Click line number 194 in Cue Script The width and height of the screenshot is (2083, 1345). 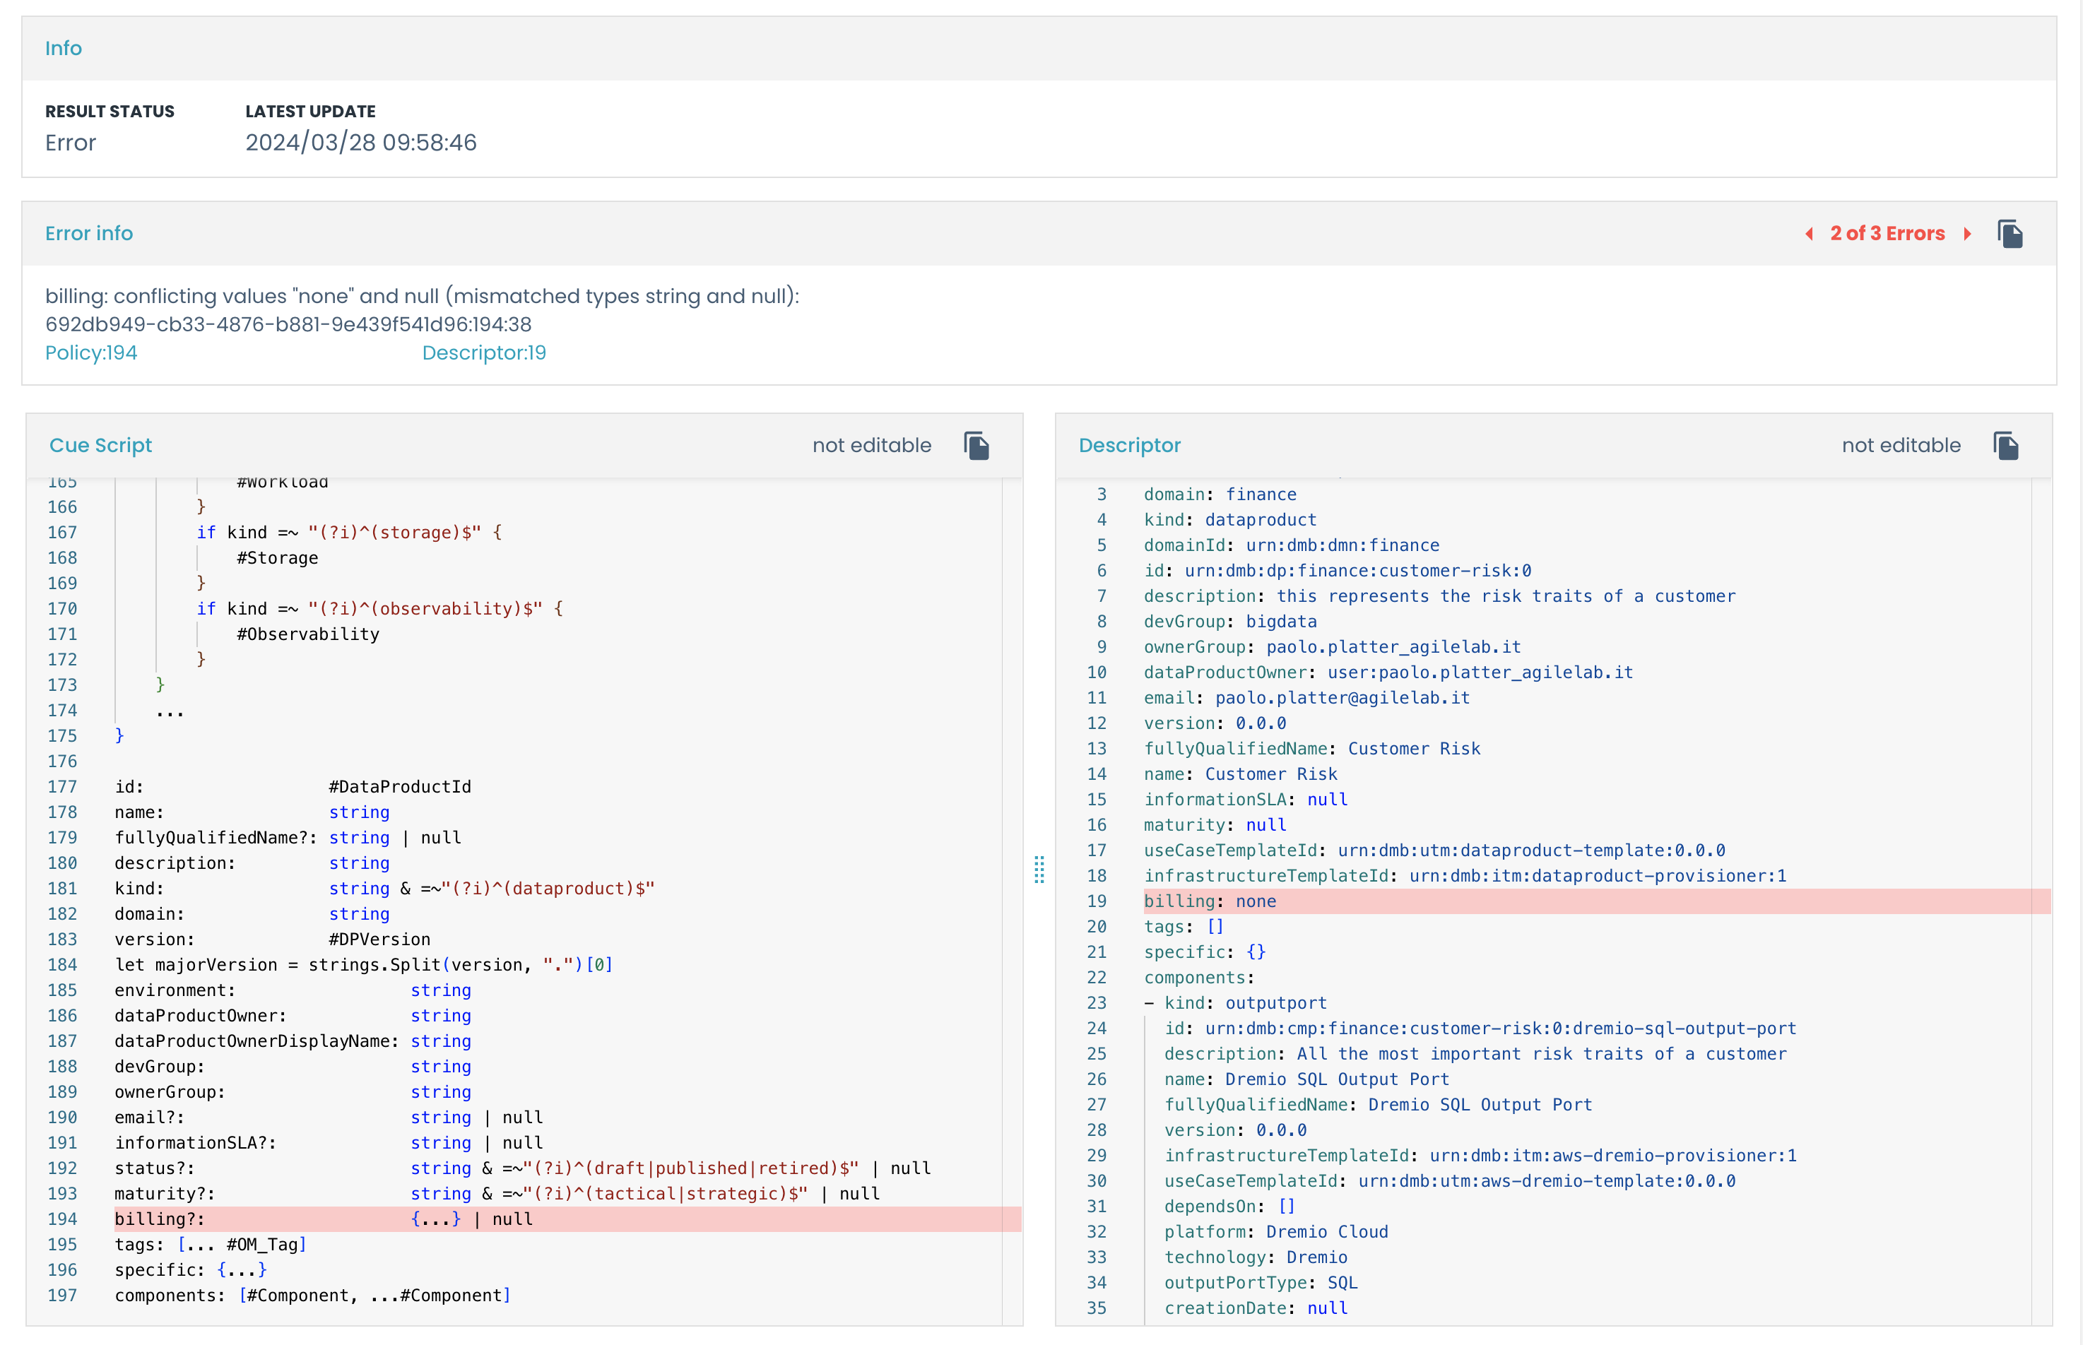(x=62, y=1219)
